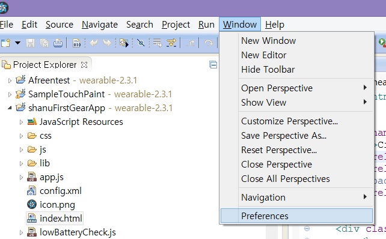Click the greyed step-over arrow icon
386x239 pixels.
191,43
